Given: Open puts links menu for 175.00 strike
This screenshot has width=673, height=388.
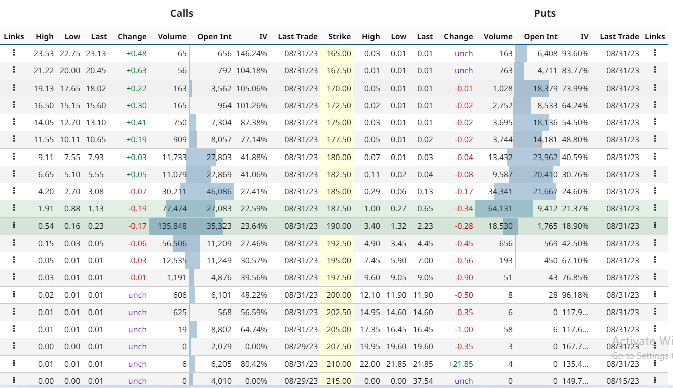Looking at the screenshot, I should 655,122.
